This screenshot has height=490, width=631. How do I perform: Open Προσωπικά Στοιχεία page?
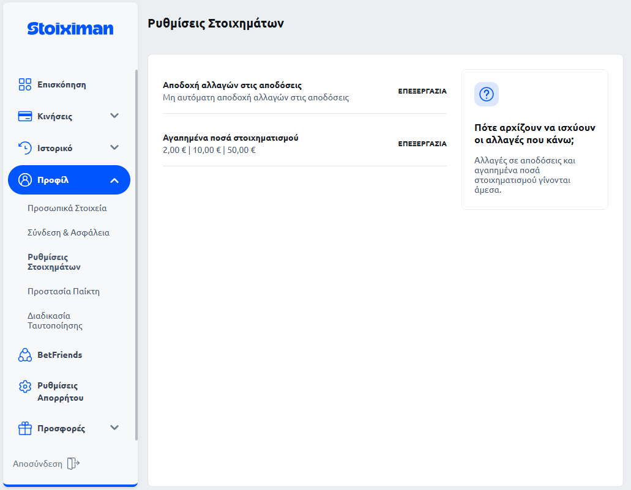[x=67, y=208]
